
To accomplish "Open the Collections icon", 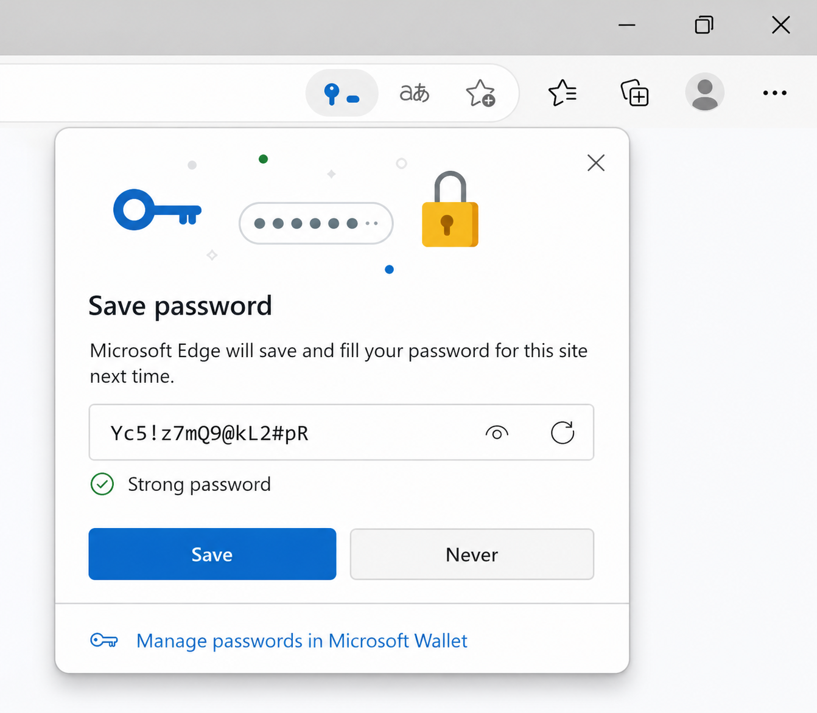I will pos(634,93).
